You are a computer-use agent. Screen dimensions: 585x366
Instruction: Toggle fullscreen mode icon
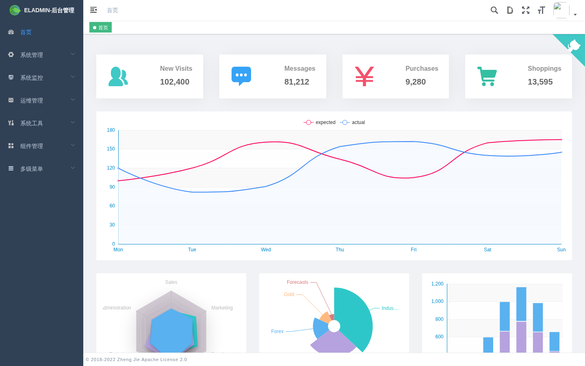[x=526, y=10]
